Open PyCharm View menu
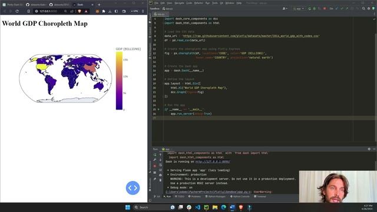 pyautogui.click(x=170, y=3)
